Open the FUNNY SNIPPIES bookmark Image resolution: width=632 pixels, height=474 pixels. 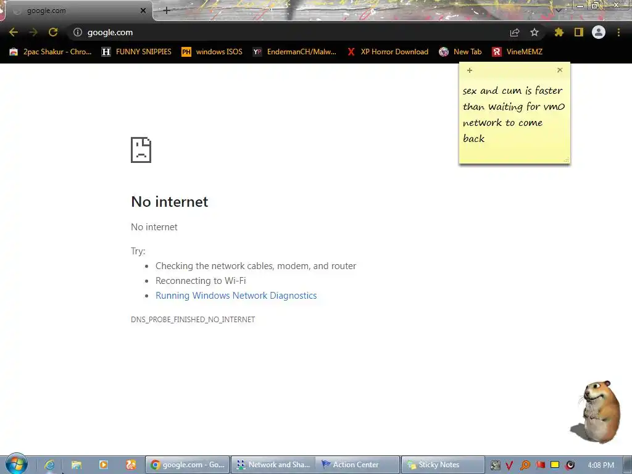pos(136,52)
